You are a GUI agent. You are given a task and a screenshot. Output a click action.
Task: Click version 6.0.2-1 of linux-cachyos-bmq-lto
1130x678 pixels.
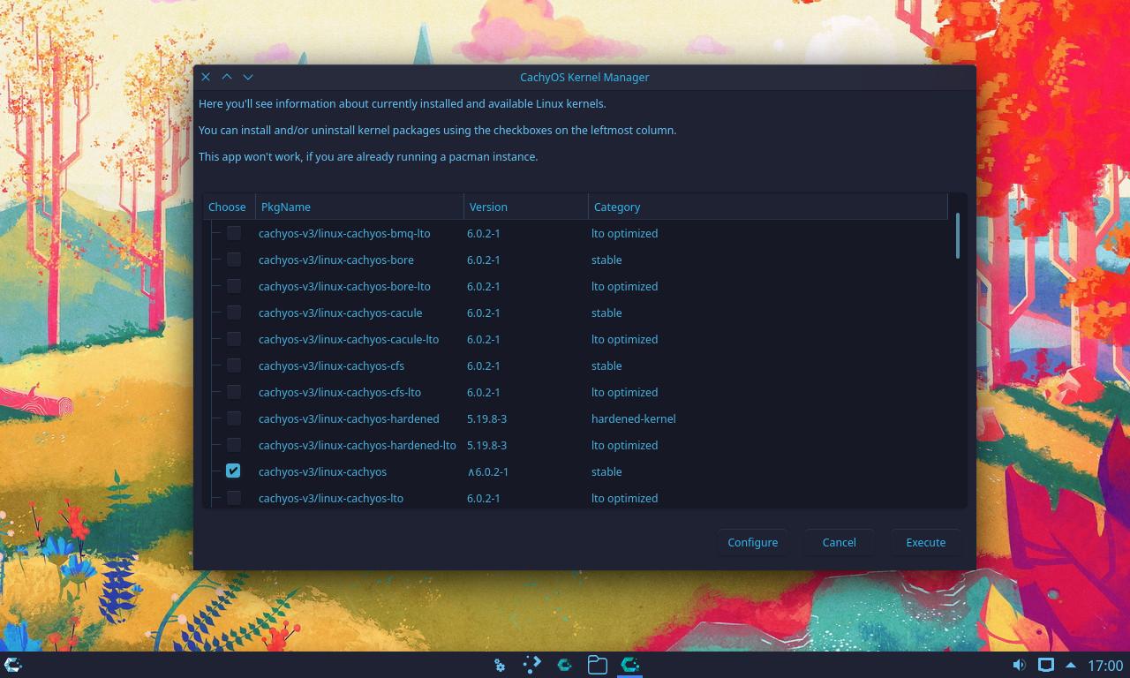tap(484, 233)
